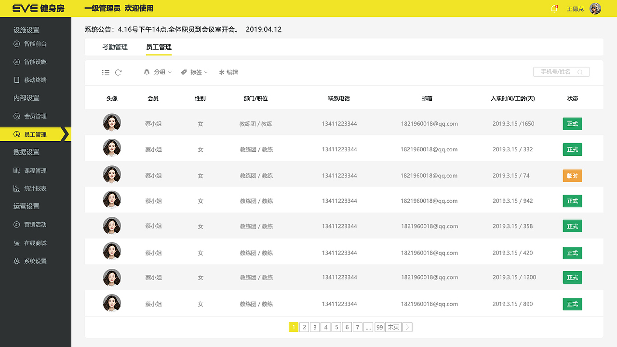点击第三行的临时状态标签
The image size is (617, 347).
pyautogui.click(x=572, y=175)
